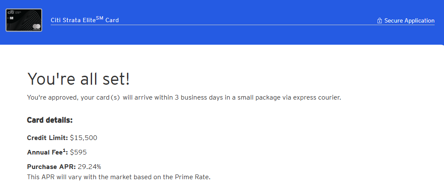This screenshot has width=444, height=186.
Task: Click the Credit Limit label
Action: click(47, 138)
